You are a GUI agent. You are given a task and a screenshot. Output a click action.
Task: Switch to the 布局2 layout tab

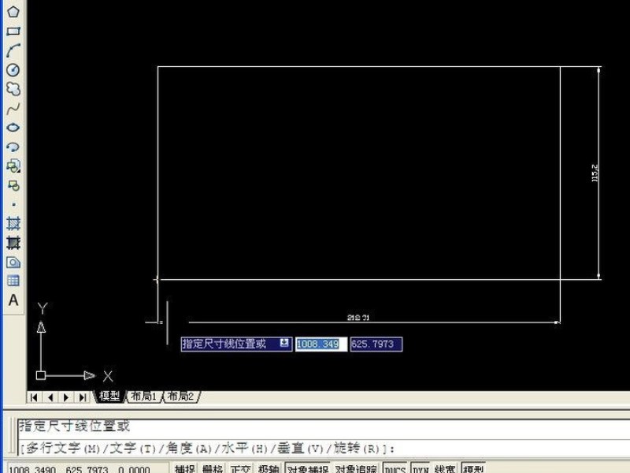pyautogui.click(x=180, y=397)
